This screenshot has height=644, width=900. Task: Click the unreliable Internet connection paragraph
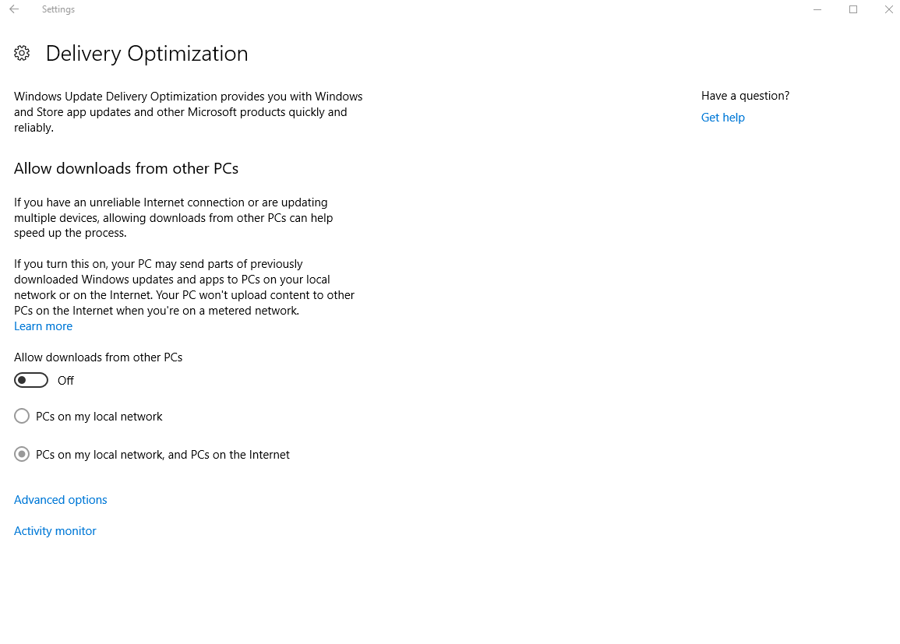coord(173,218)
